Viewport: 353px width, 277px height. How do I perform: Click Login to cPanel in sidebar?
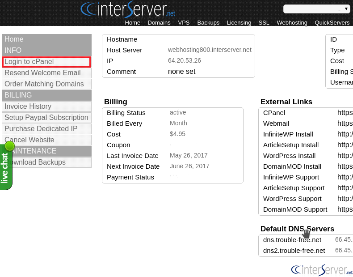pyautogui.click(x=46, y=62)
